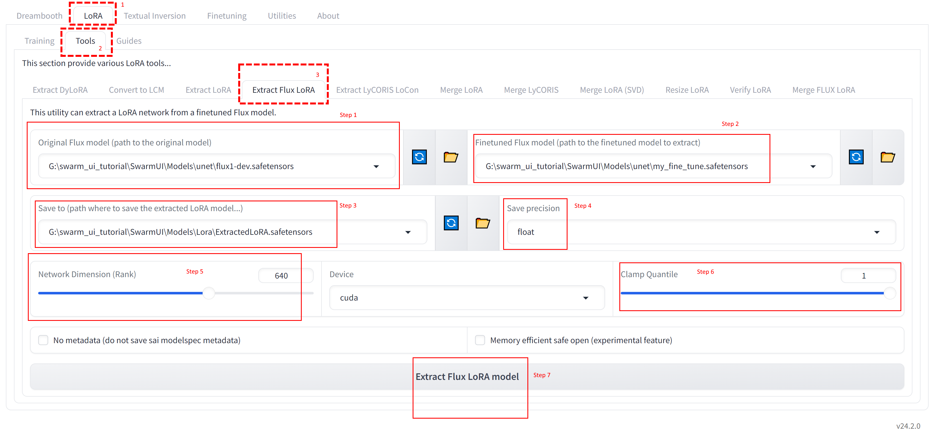Open folder browser for Save to path
The height and width of the screenshot is (437, 930).
482,223
